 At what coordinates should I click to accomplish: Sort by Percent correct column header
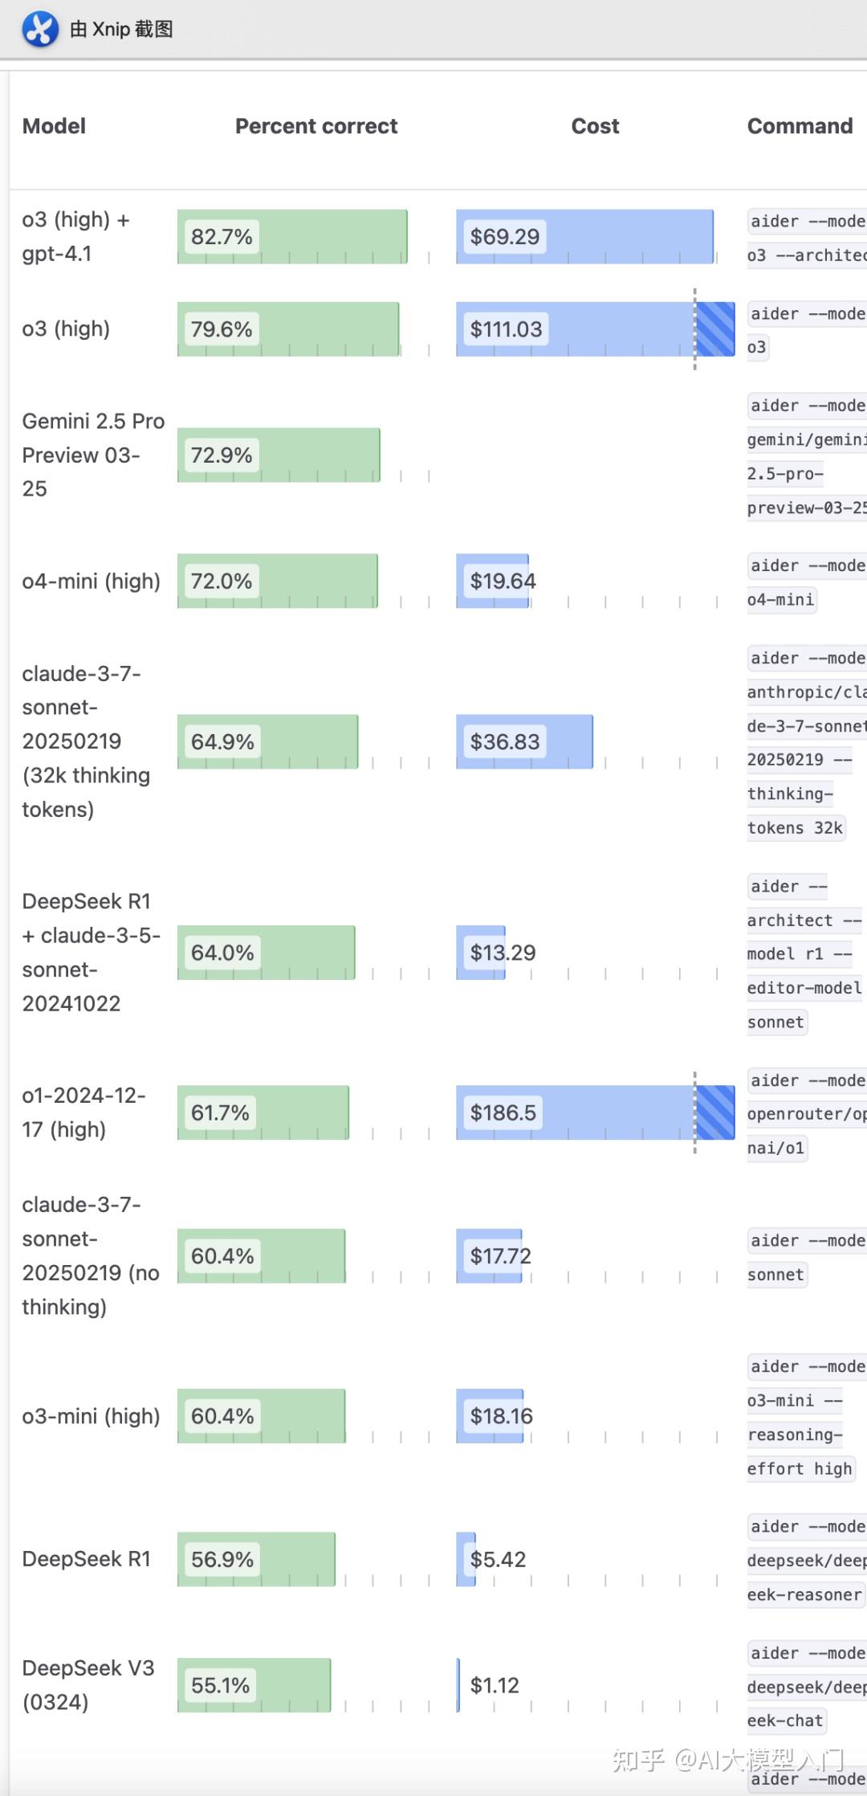[316, 126]
